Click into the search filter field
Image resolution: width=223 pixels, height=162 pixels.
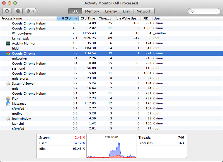[x=204, y=11]
